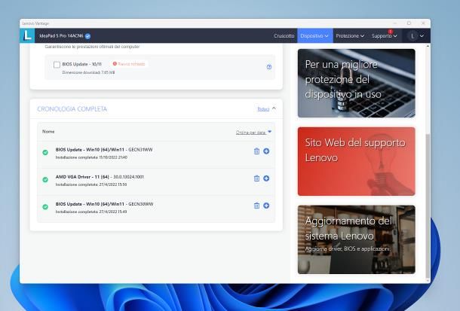
Task: Expand the user account chevron
Action: (422, 35)
